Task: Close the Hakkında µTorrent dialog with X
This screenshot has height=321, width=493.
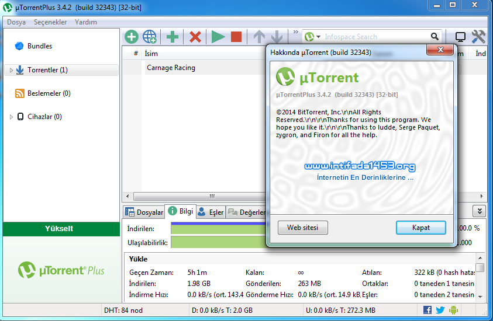Action: tap(440, 50)
